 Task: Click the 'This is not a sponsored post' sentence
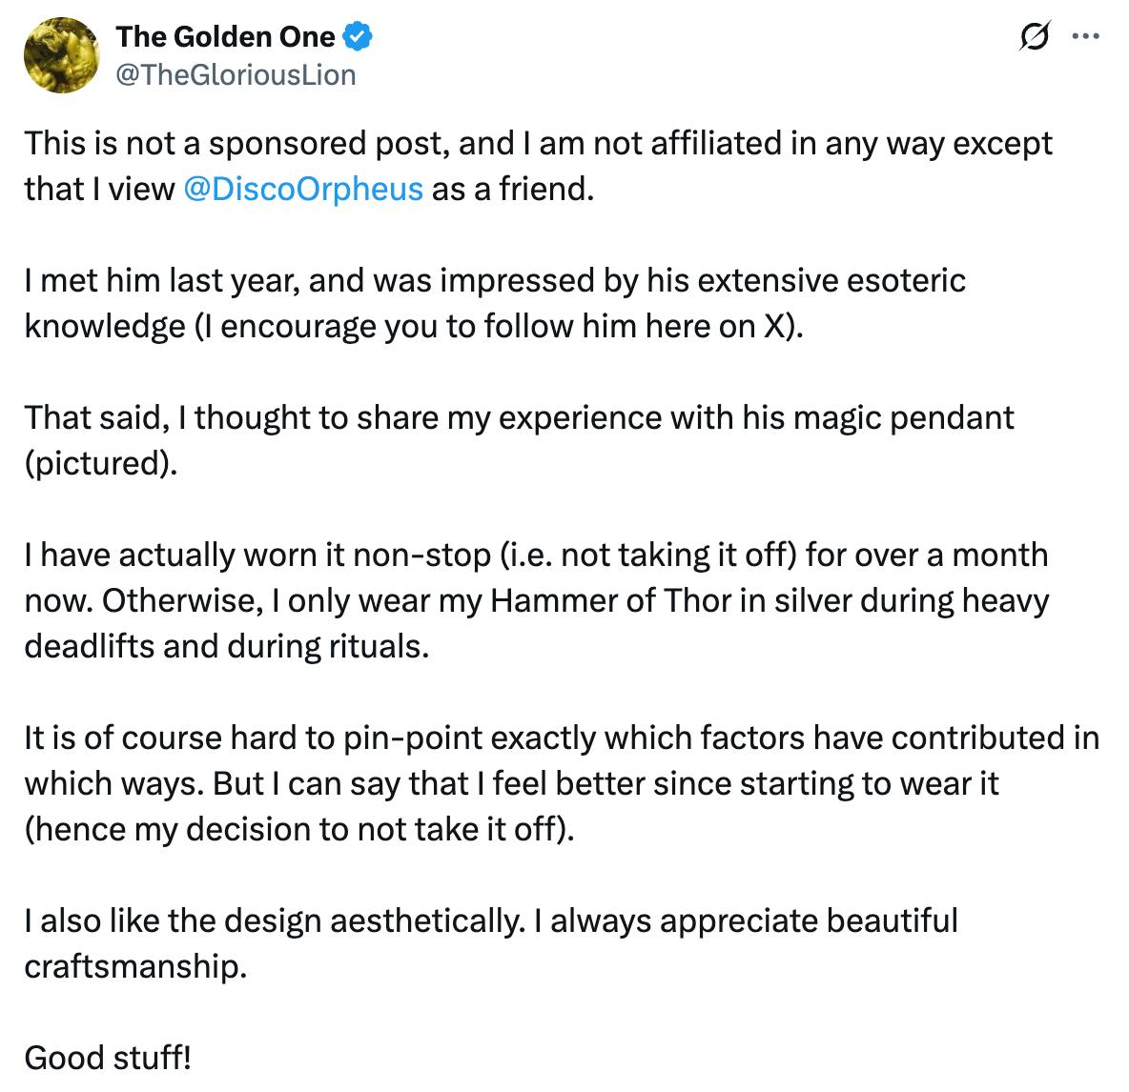pyautogui.click(x=238, y=143)
